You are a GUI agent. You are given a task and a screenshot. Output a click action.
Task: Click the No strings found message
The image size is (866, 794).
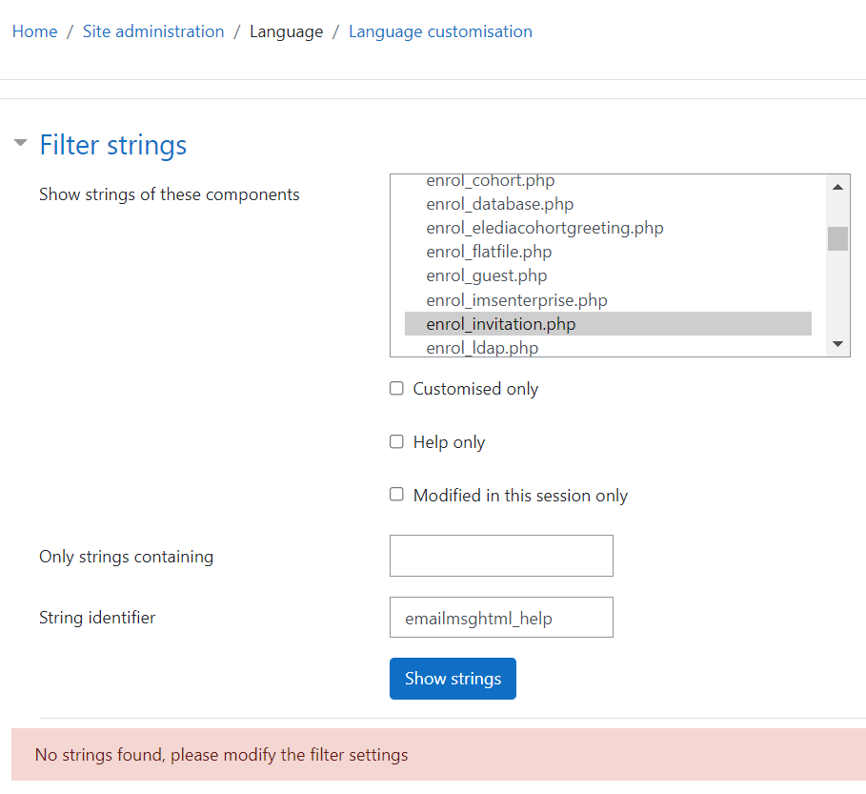pos(221,754)
